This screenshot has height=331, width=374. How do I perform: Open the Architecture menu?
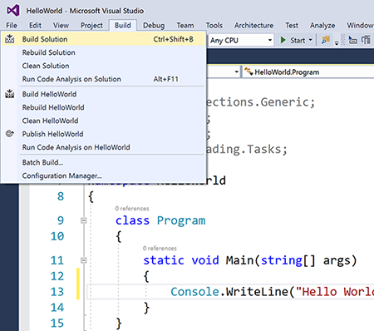point(253,25)
